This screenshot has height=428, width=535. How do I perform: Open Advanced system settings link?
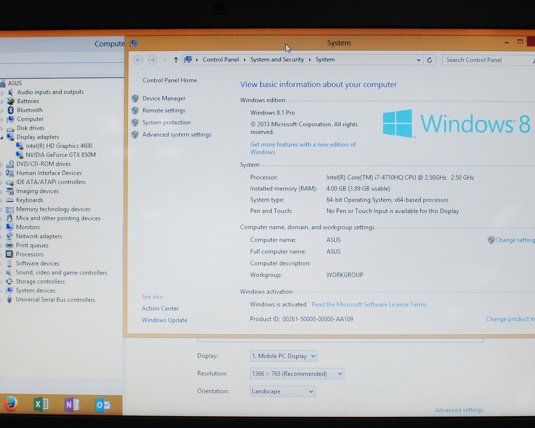177,134
